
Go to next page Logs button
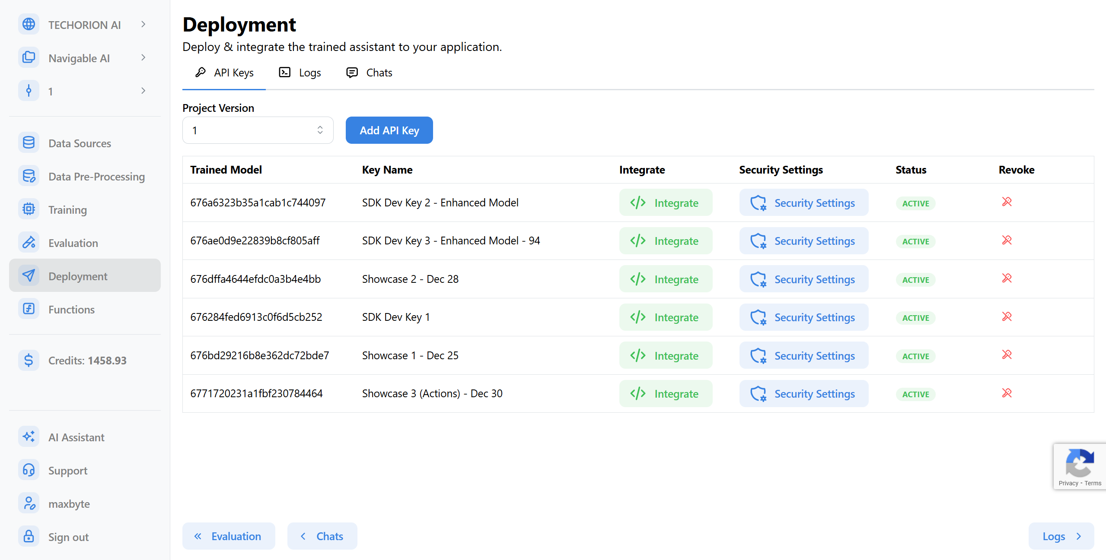tap(1061, 536)
